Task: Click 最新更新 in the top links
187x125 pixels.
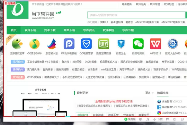Action: [127, 4]
